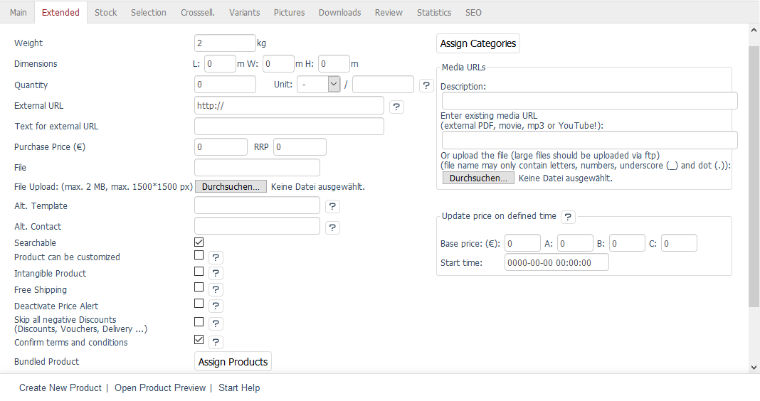This screenshot has width=760, height=401.
Task: Click Create New Product link
Action: (60, 388)
